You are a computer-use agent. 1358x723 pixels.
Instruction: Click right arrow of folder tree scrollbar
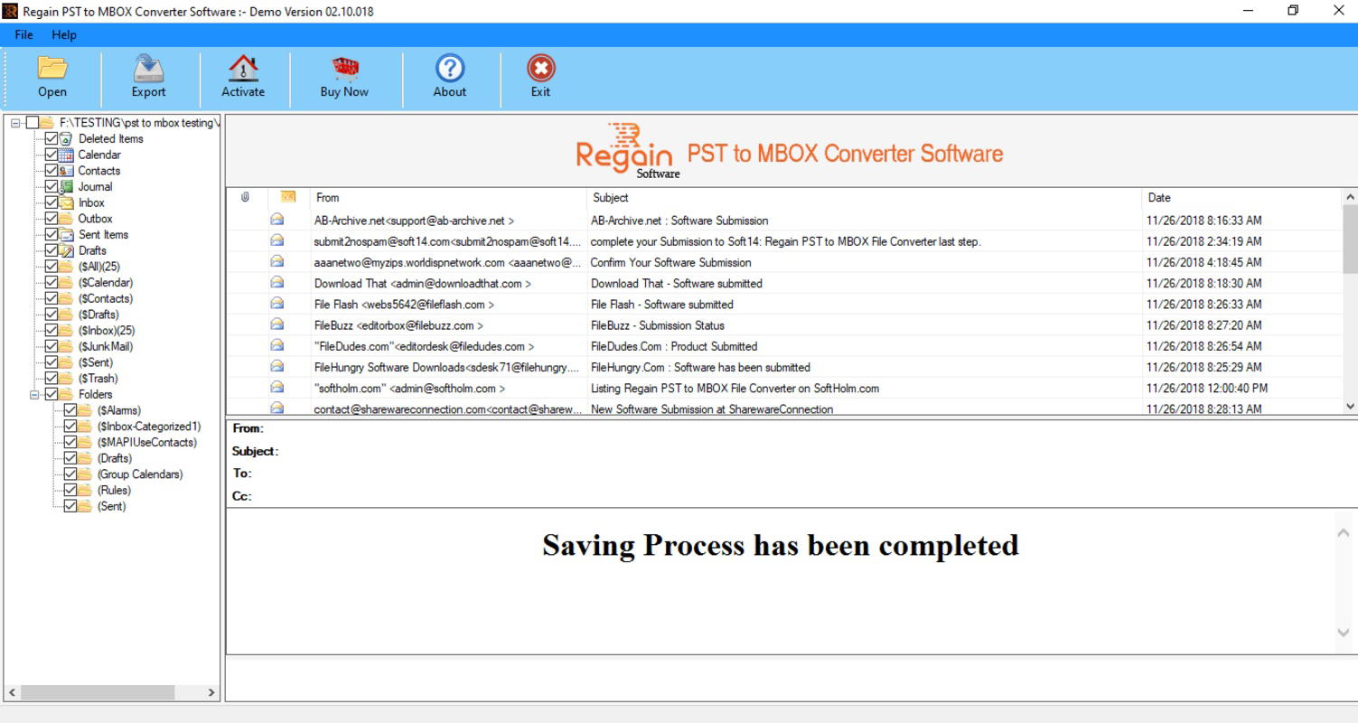pos(212,692)
